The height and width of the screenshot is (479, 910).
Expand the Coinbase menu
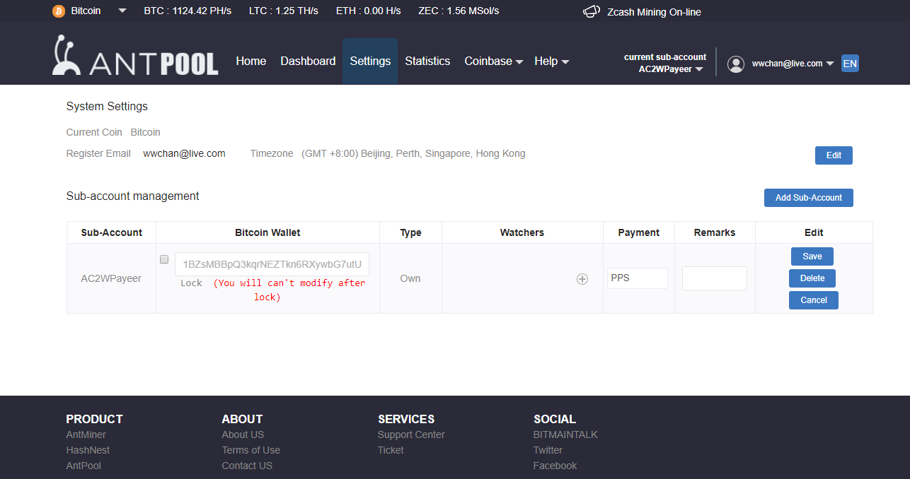[x=493, y=61]
